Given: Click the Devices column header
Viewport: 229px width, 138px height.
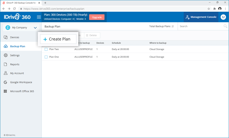Looking at the screenshot, I should click(x=100, y=43).
